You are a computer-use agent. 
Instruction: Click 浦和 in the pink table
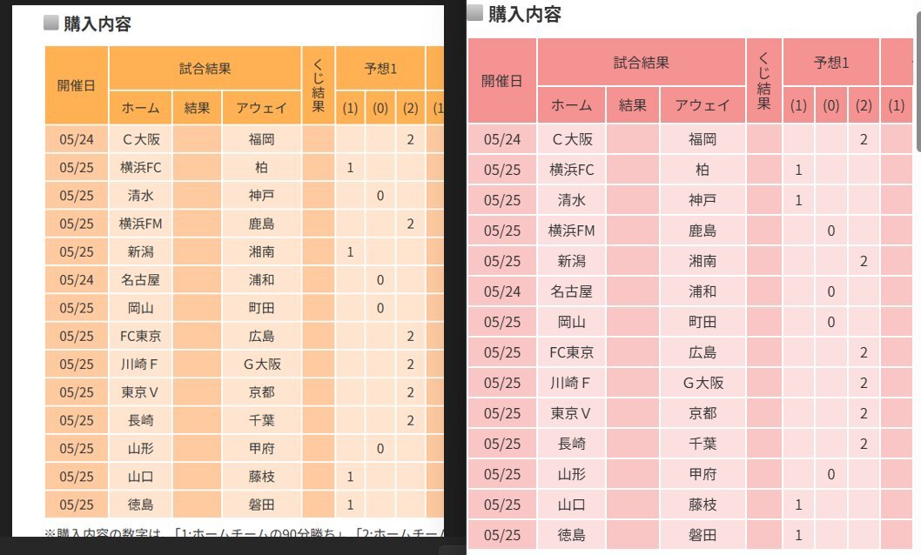point(703,292)
